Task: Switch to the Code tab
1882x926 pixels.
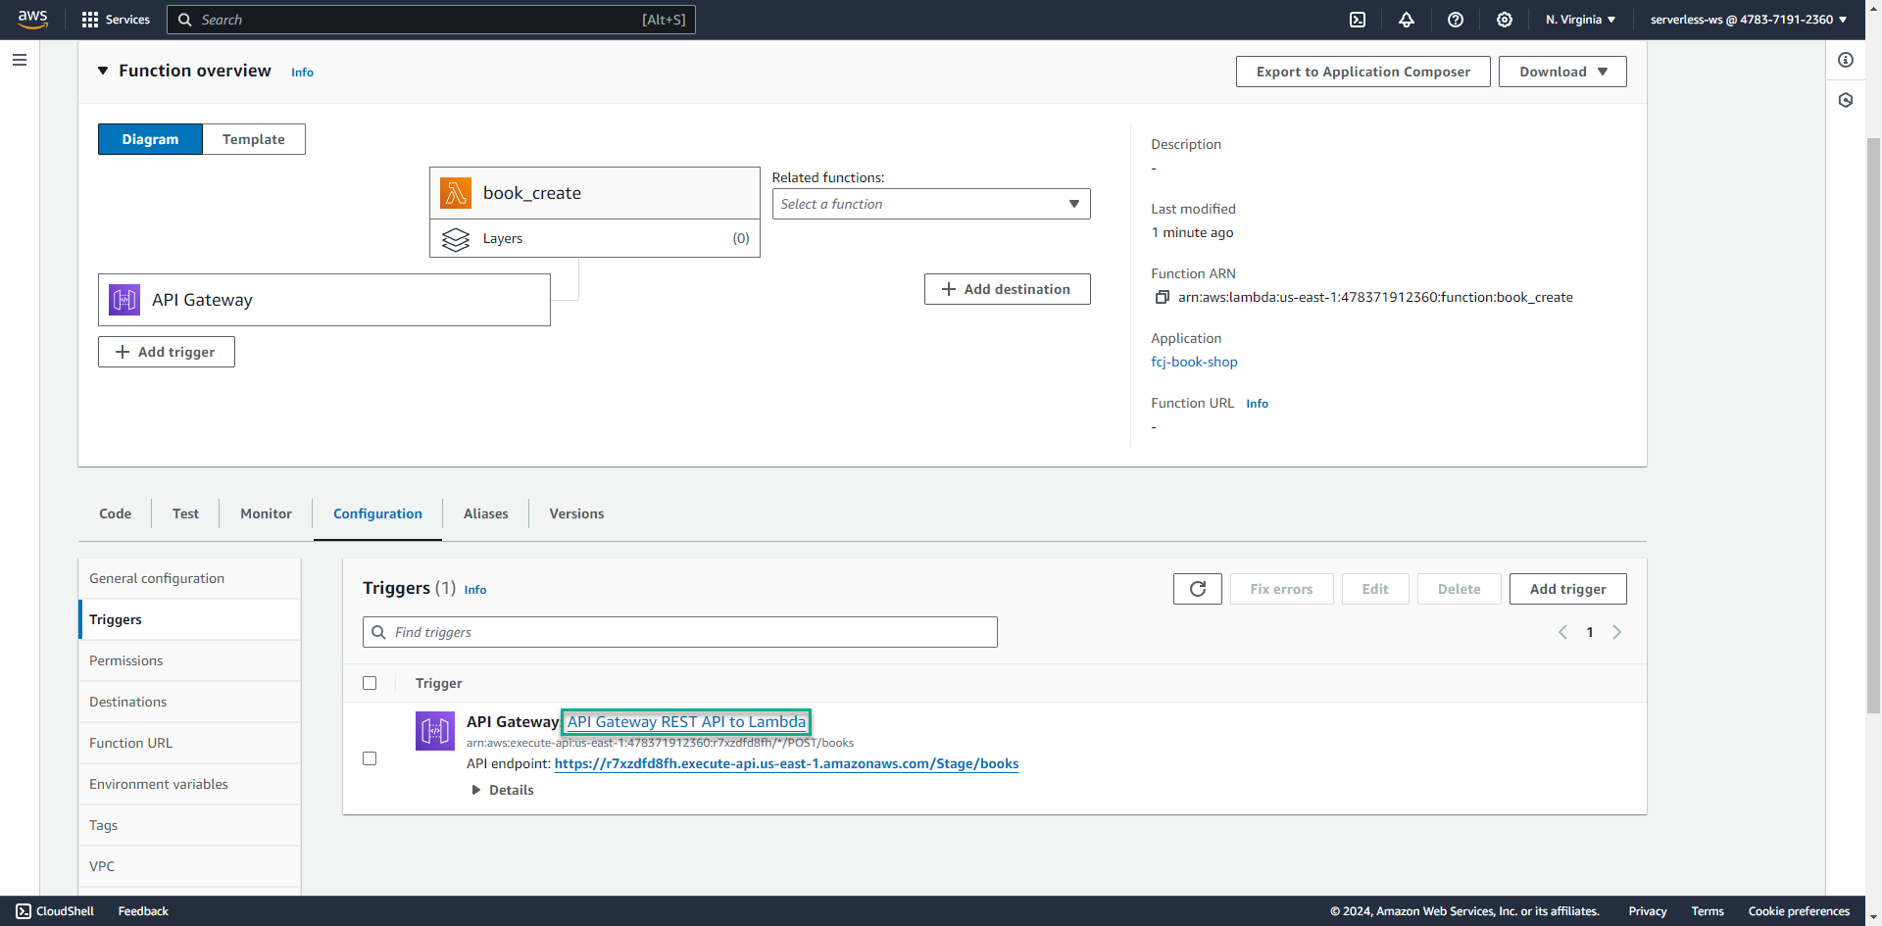Action: pos(116,513)
